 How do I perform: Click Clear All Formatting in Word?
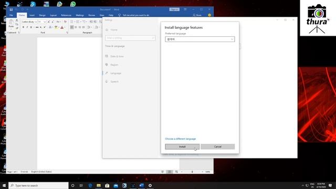tap(65, 22)
